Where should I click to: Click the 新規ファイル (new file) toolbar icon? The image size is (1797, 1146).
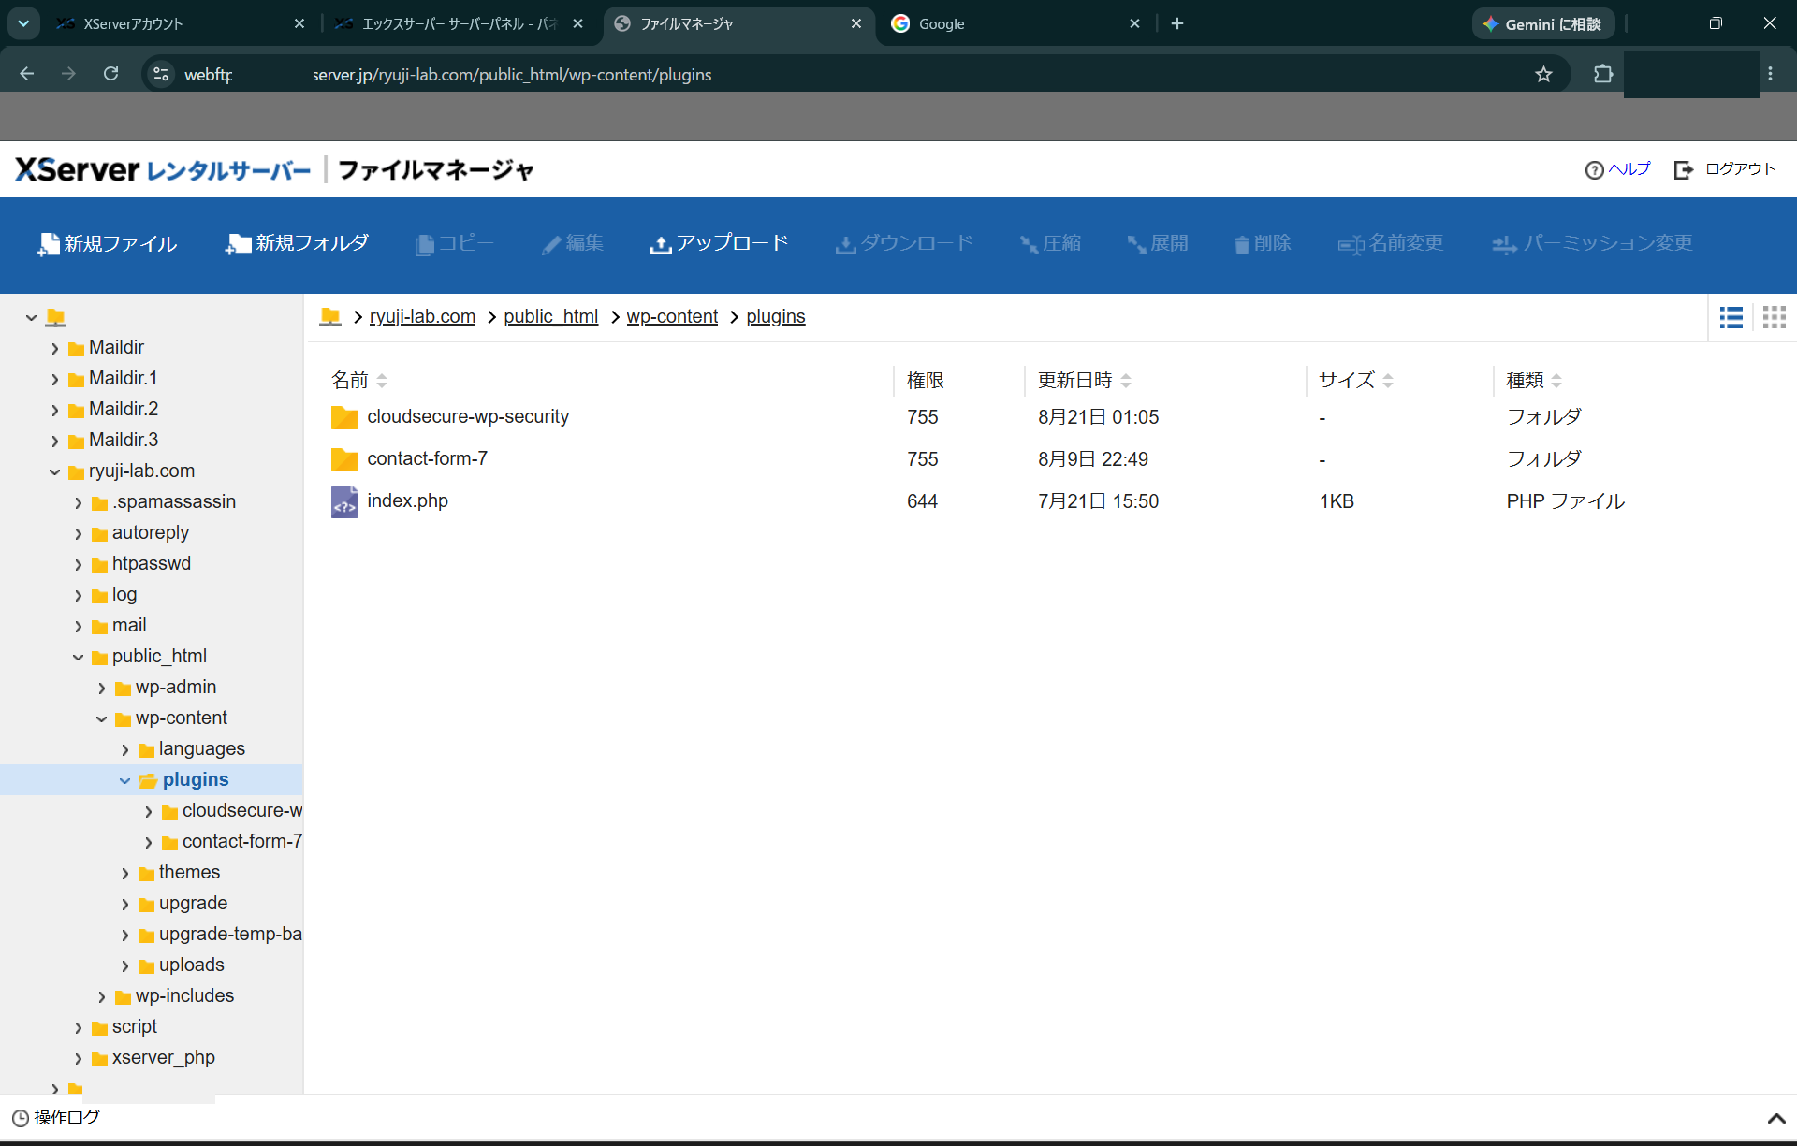point(49,244)
